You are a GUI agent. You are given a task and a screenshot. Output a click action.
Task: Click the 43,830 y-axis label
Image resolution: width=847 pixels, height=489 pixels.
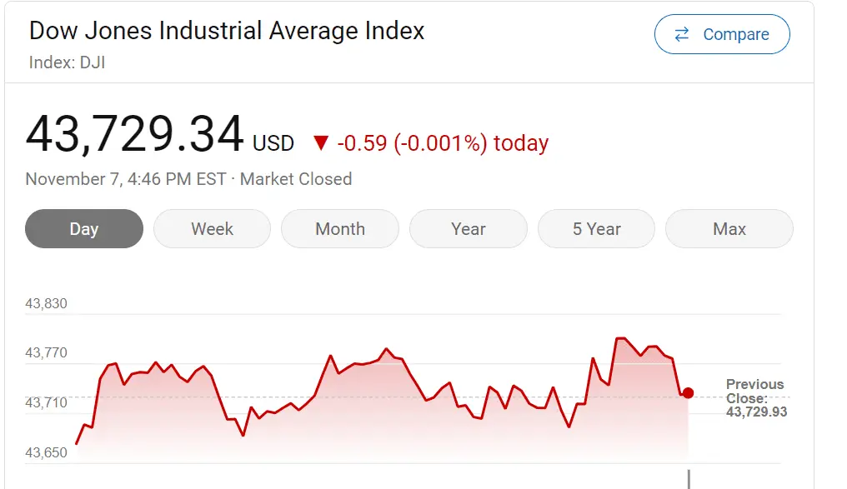(x=47, y=304)
